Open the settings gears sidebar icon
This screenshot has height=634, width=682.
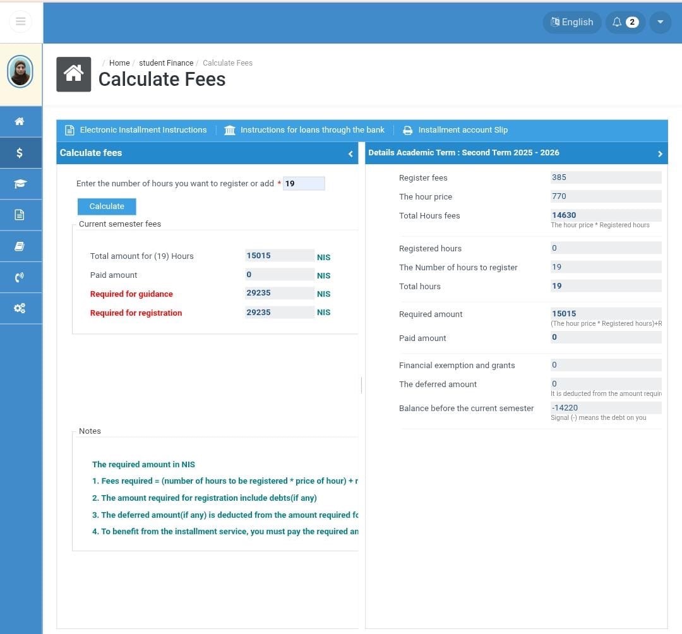(x=20, y=308)
